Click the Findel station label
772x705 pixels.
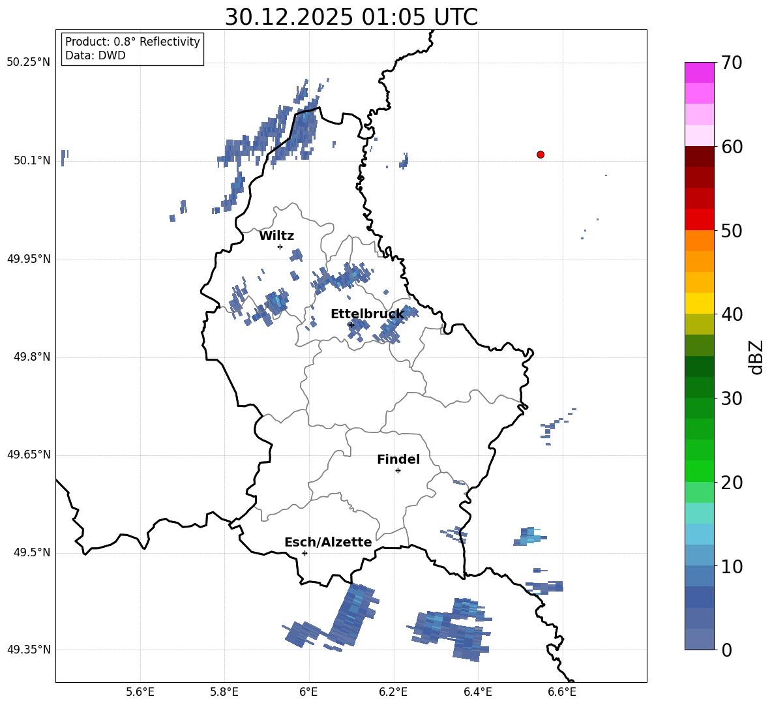tap(398, 459)
